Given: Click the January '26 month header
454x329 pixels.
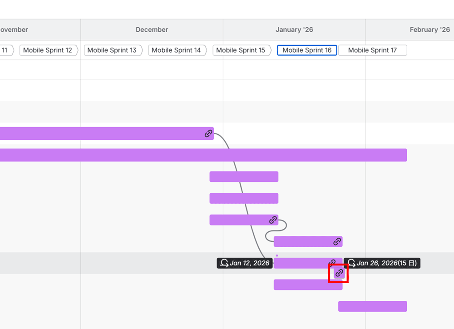Looking at the screenshot, I should click(294, 30).
